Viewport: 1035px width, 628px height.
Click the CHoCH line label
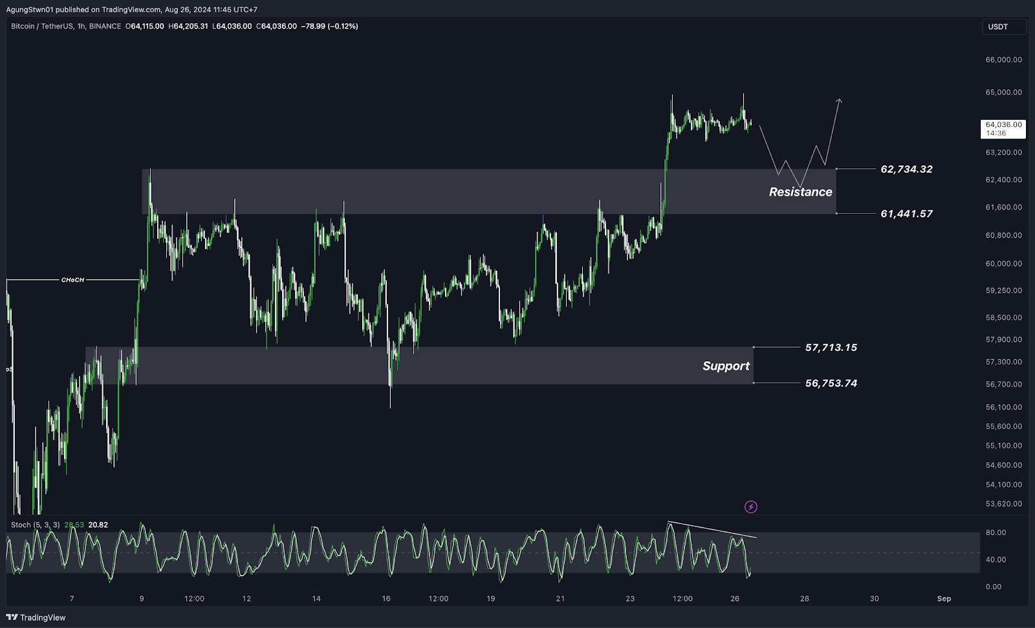[x=72, y=280]
